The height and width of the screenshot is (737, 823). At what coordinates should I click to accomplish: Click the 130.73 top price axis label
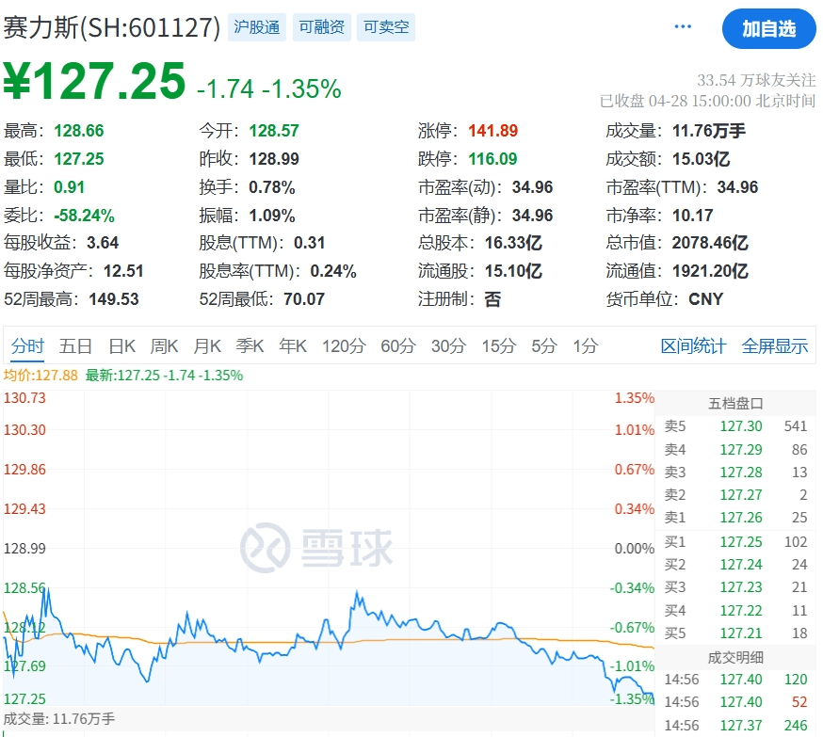tap(24, 397)
